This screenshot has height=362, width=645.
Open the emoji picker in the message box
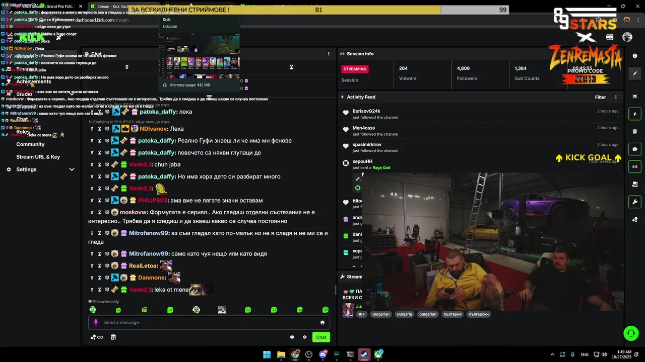pos(322,323)
